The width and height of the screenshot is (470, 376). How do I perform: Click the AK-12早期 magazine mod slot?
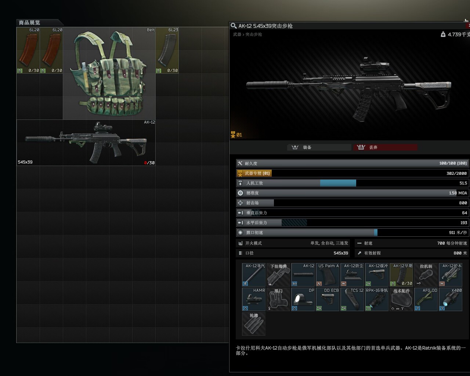coord(401,274)
